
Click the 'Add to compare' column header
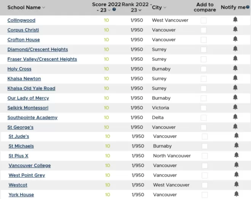pos(205,7)
